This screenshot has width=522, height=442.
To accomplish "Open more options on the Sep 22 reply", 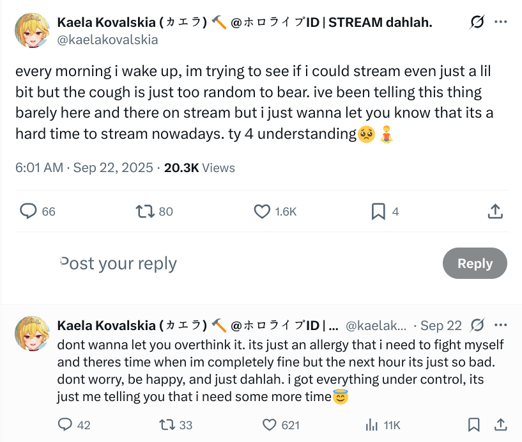I will pyautogui.click(x=501, y=326).
